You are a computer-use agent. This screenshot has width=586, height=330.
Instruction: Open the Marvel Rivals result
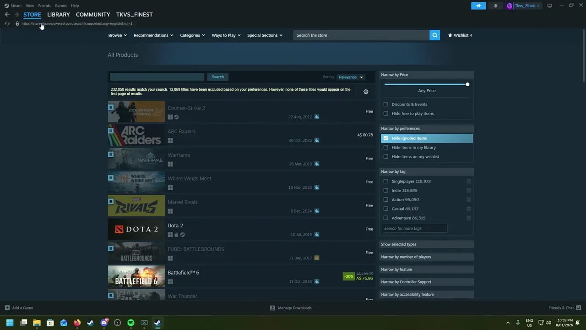(x=241, y=206)
